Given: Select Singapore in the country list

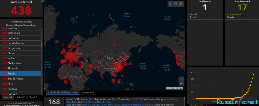Looking at the screenshot, I should 21,48.
